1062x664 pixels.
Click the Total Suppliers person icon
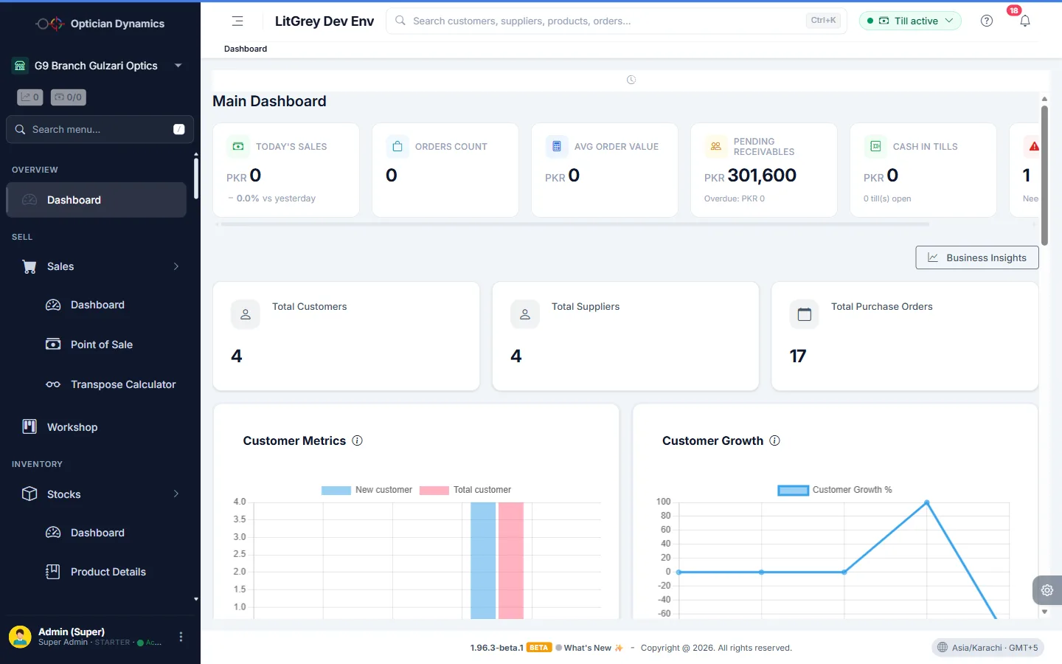[x=525, y=314]
